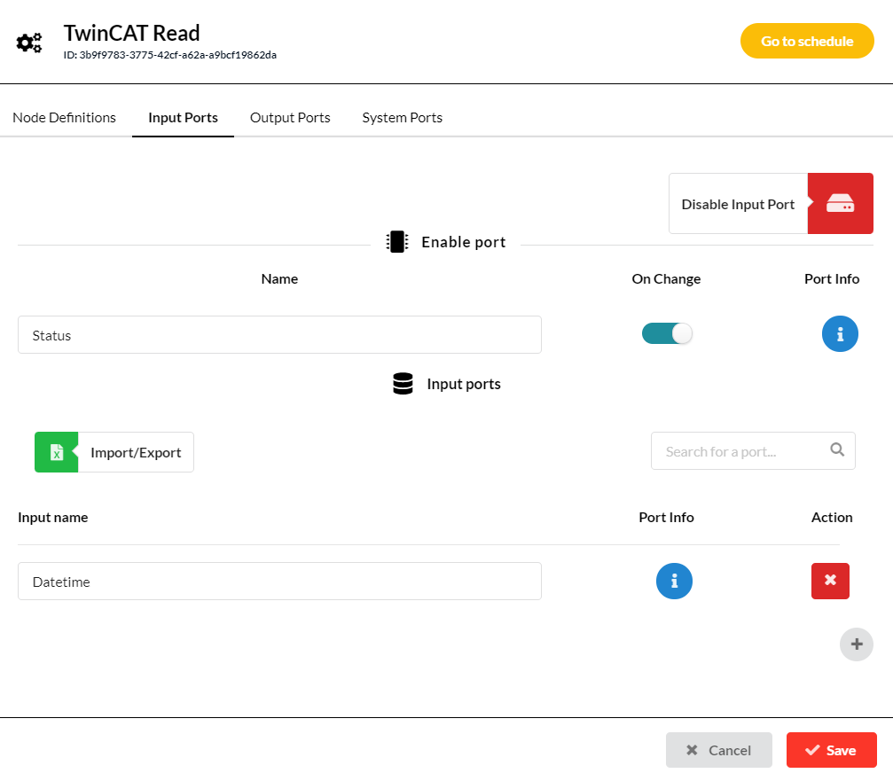The height and width of the screenshot is (781, 893).
Task: Click the red drive icon for Disable Input Port
Action: [x=840, y=204]
